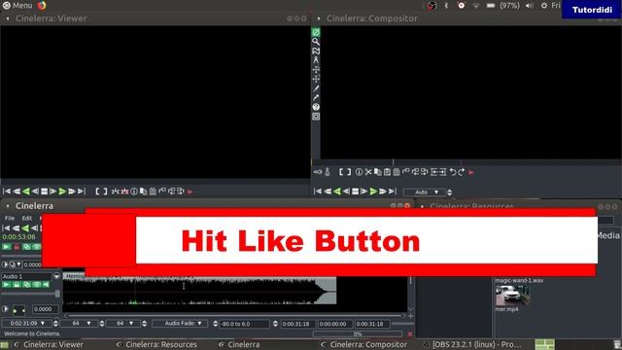
Task: Switch to OBS 23.2.1 taskbar window
Action: (x=472, y=344)
